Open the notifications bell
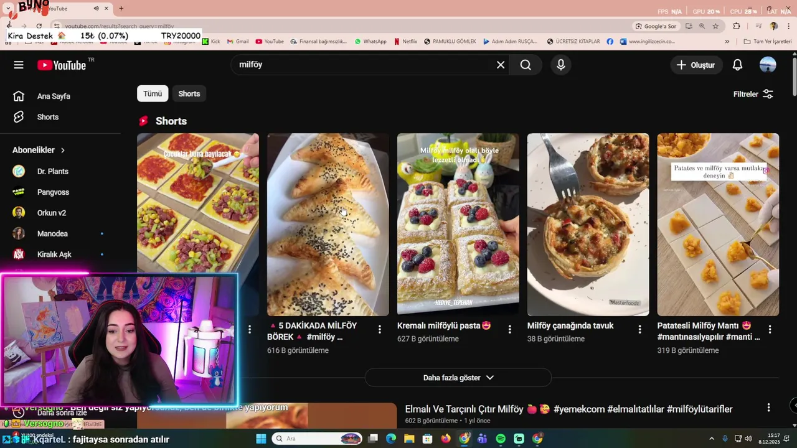The image size is (797, 448). pos(737,65)
